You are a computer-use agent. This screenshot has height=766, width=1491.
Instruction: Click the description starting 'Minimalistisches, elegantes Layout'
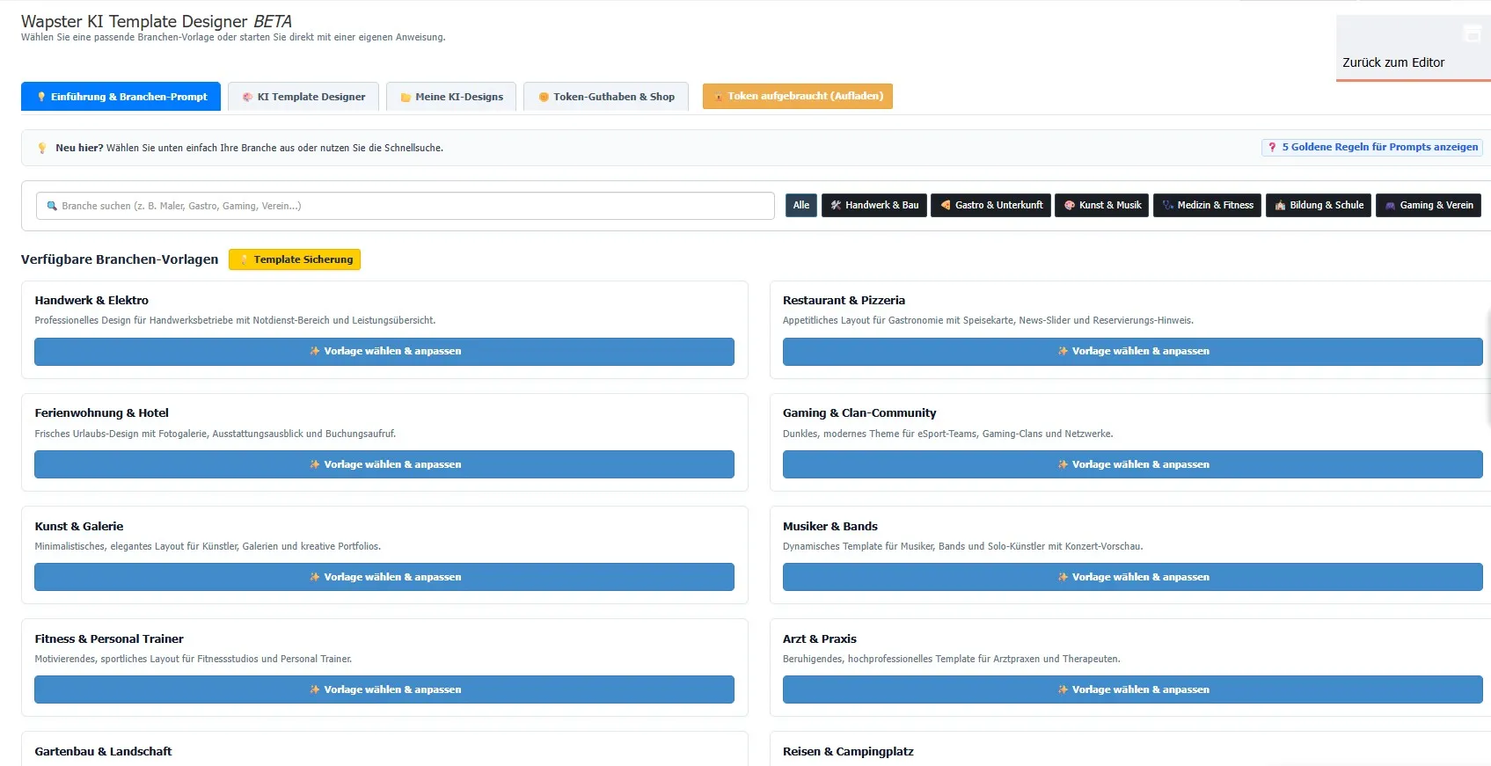[208, 546]
